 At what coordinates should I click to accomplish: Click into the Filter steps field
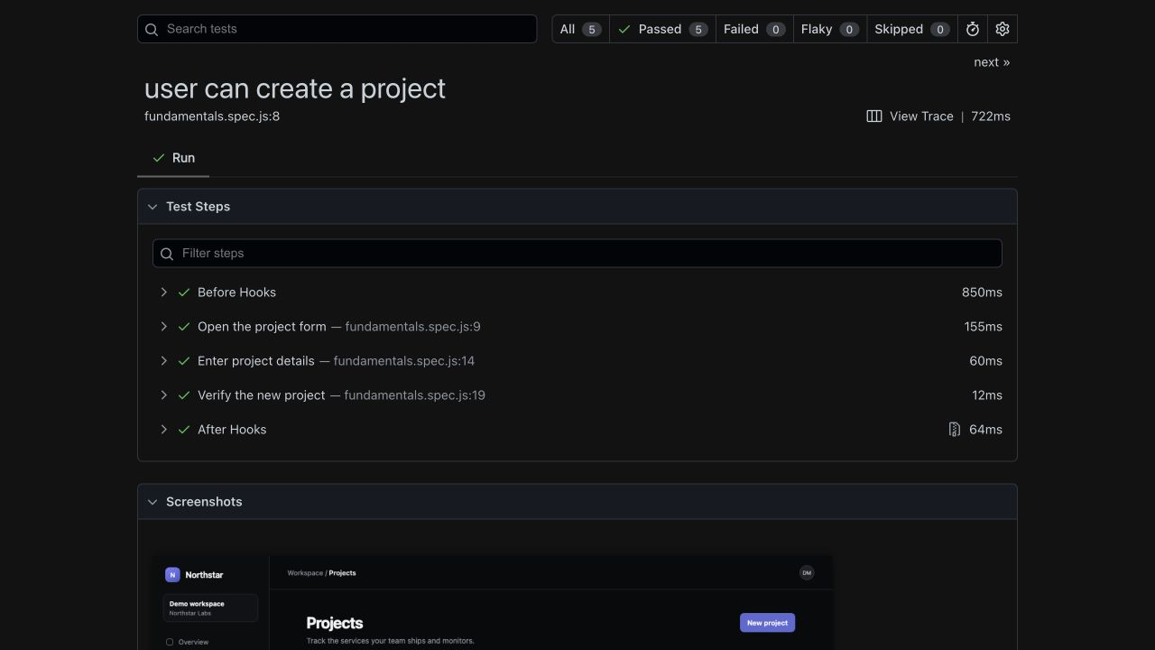577,254
